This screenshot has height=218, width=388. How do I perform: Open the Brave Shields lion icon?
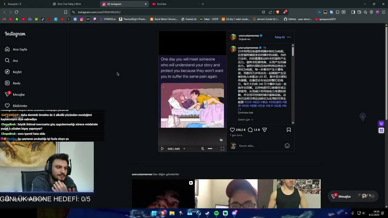(x=277, y=12)
